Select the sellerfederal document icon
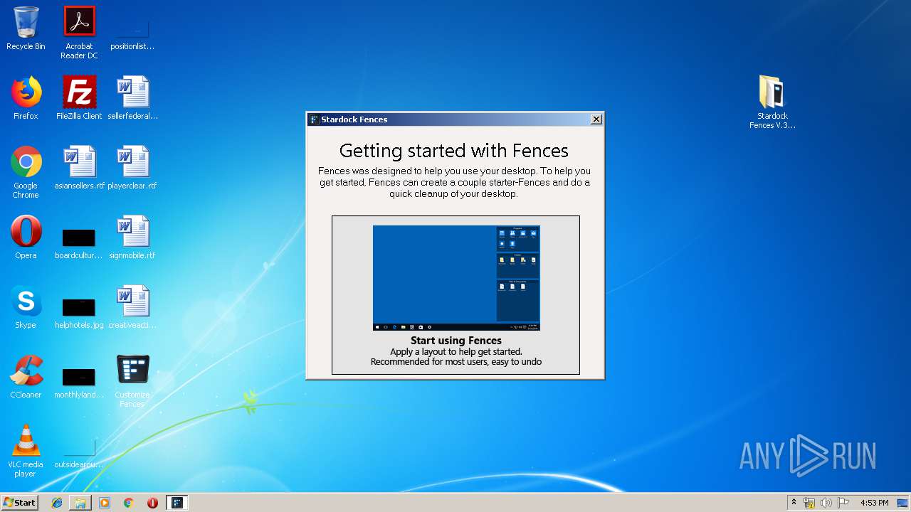The image size is (911, 512). (132, 98)
